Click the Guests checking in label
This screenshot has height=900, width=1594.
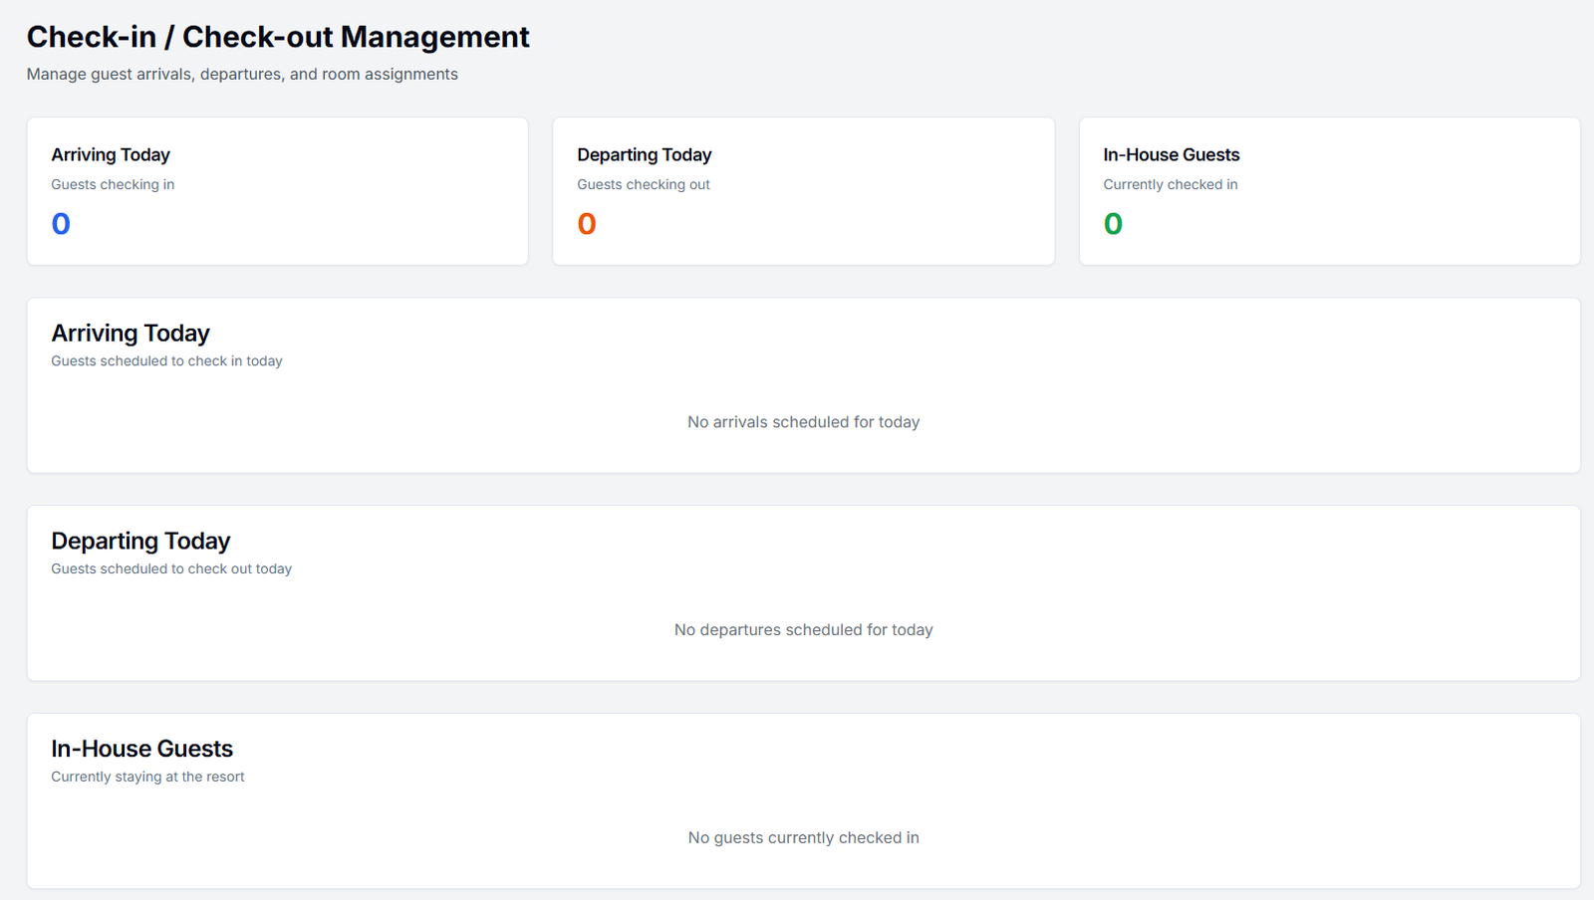113,184
